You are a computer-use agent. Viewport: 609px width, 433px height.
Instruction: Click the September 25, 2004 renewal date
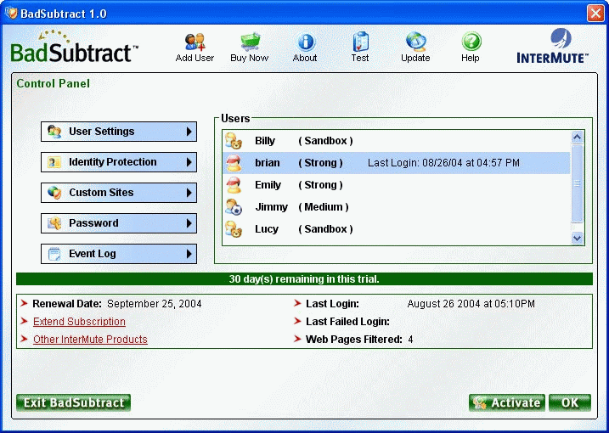click(155, 304)
